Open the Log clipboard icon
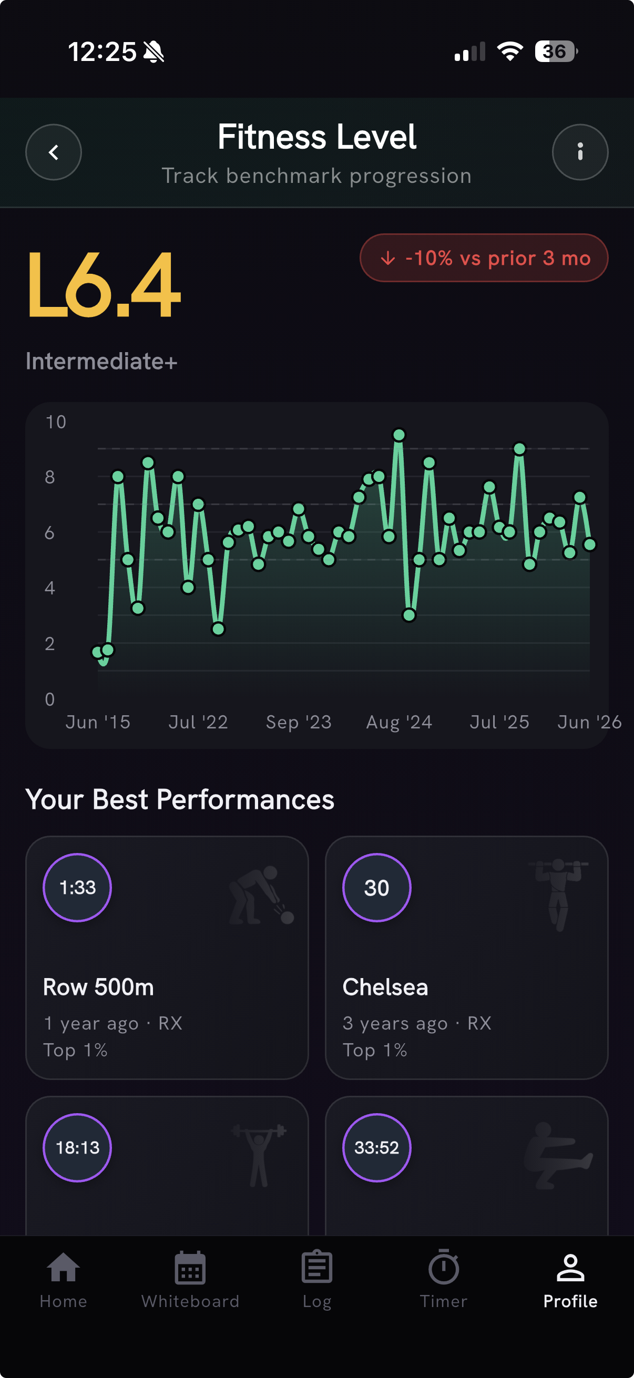634x1378 pixels. tap(316, 1267)
